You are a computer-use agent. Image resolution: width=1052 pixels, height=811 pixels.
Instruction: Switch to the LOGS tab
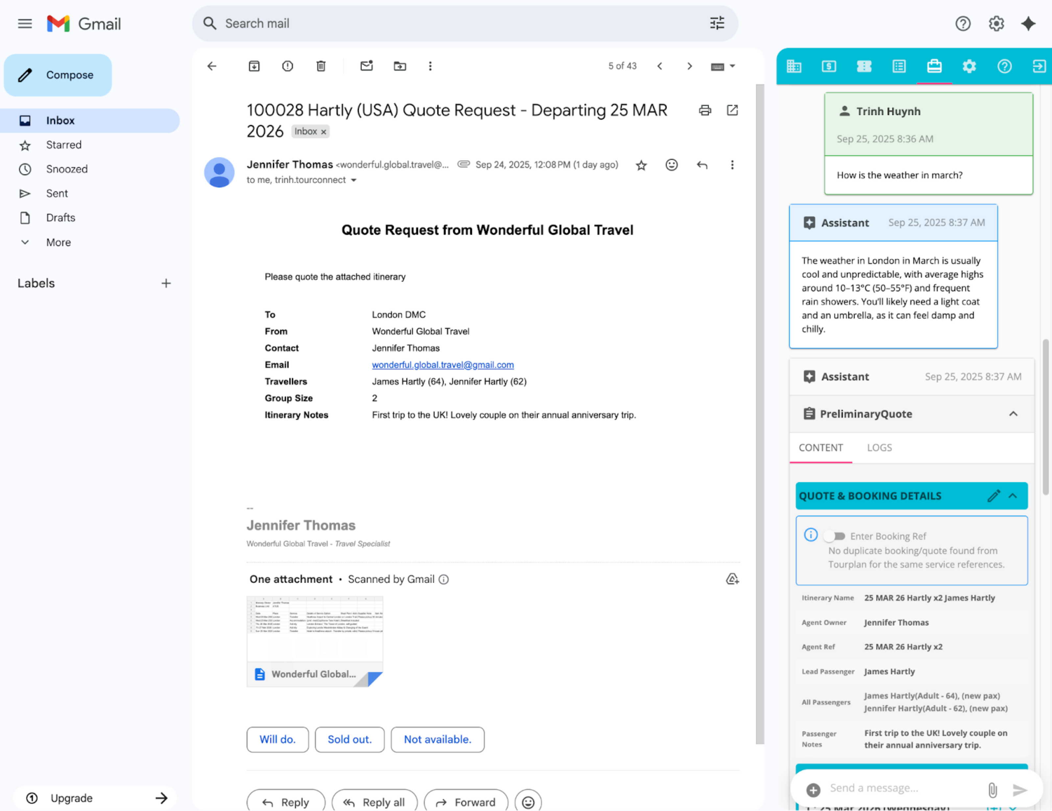click(x=879, y=448)
